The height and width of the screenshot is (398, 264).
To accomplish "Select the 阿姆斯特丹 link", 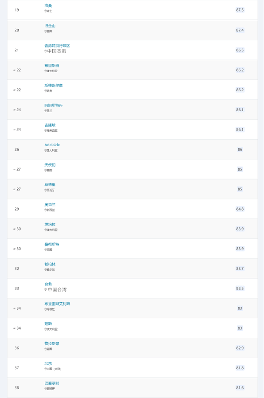I will coord(54,105).
